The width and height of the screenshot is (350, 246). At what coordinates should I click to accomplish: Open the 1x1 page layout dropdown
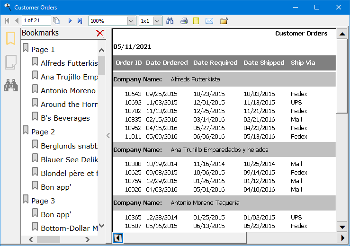coord(158,21)
